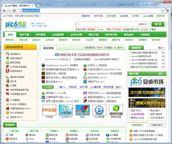Open the 2345浏览器 thumbnail
Viewport: 172px width, 144px height.
point(99,110)
